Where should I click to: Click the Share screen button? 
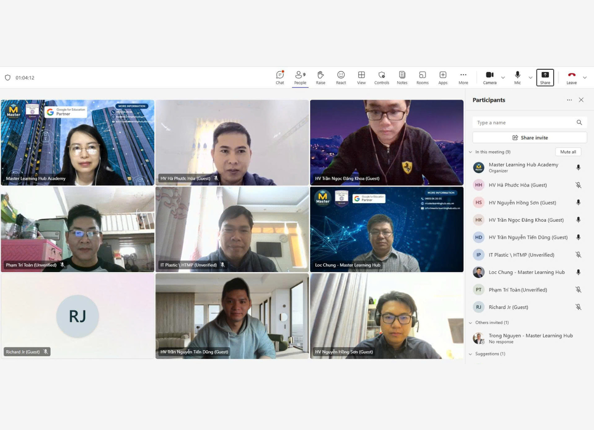545,77
